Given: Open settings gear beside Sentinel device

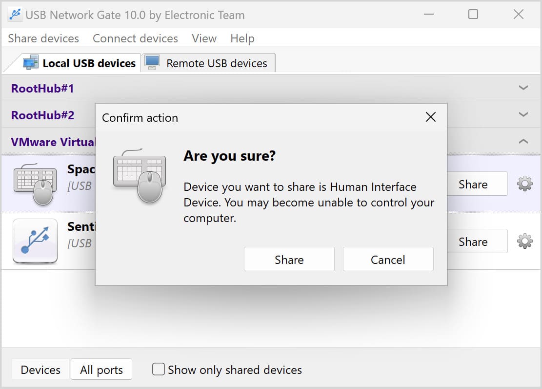Looking at the screenshot, I should [524, 241].
